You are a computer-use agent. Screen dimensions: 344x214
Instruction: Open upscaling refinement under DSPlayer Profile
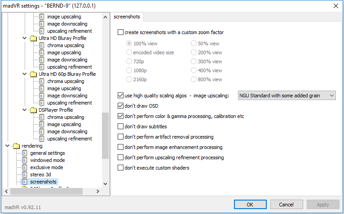pos(70,139)
